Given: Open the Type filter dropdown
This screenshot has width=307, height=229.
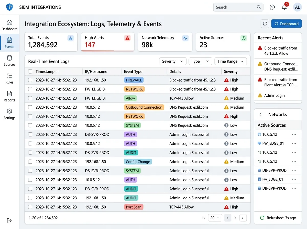Looking at the screenshot, I should point(200,61).
